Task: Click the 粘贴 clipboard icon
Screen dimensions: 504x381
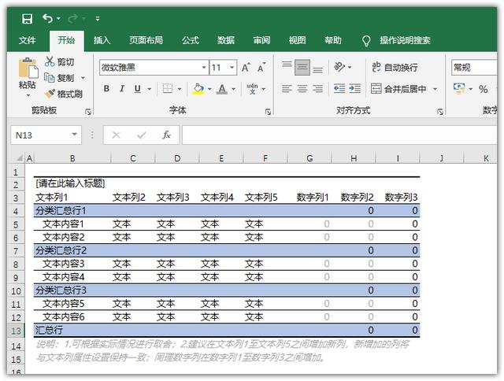Action: [28, 68]
